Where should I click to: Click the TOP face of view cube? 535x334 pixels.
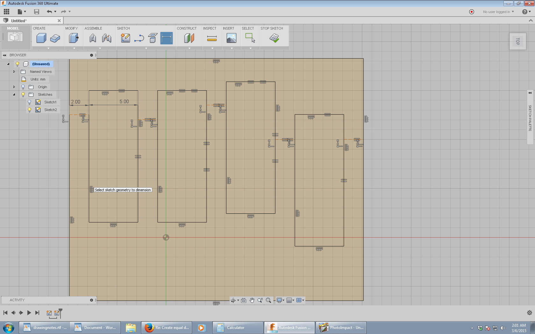(518, 41)
